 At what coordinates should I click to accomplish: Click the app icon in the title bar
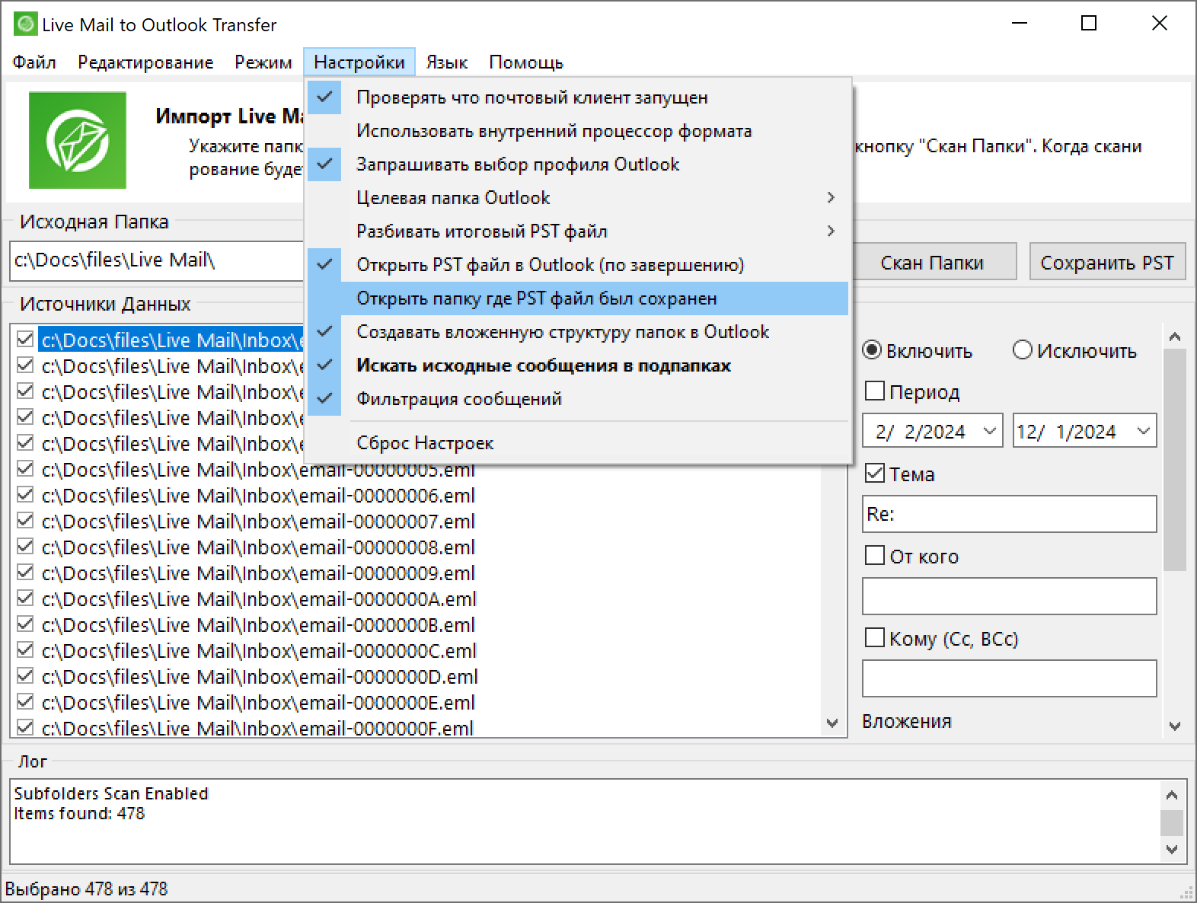pos(25,24)
